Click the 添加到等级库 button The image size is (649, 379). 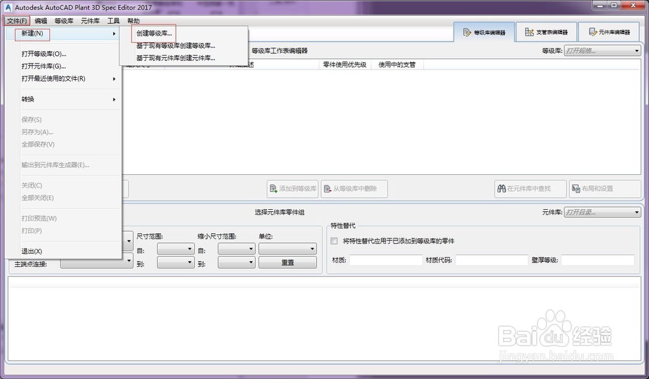pyautogui.click(x=293, y=189)
